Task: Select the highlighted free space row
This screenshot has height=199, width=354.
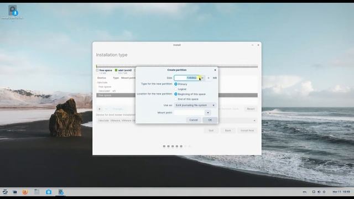Action: (x=177, y=95)
